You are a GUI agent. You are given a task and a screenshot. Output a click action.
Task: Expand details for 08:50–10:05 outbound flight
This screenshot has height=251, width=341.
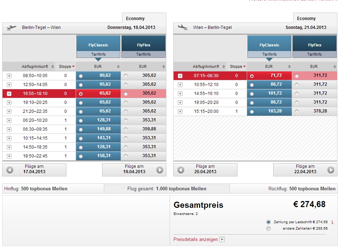tap(9, 76)
